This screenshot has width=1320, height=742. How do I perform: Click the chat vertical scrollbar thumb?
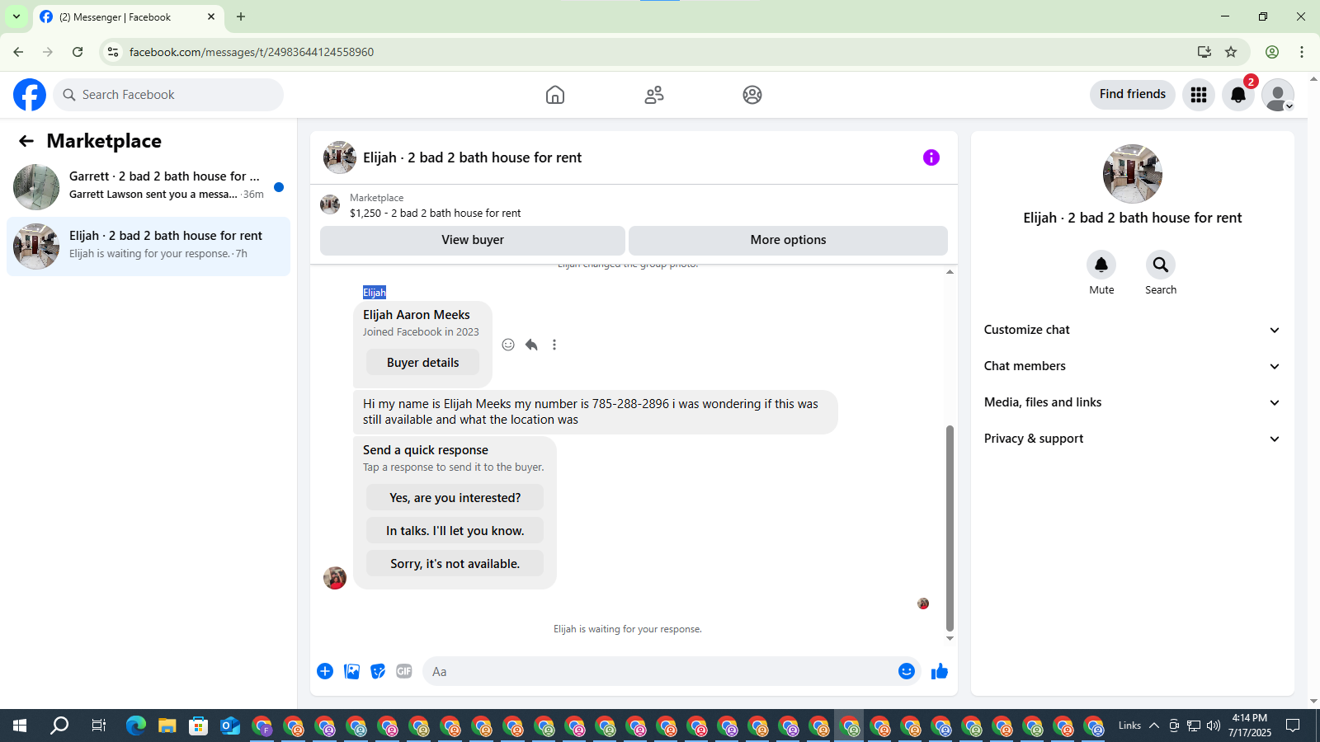pos(950,528)
